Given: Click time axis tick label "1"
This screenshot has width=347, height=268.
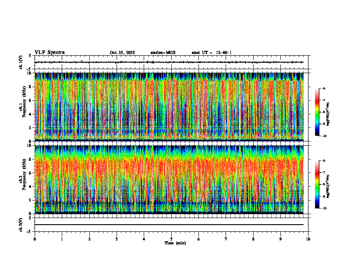Looking at the screenshot, I should click(x=62, y=239).
